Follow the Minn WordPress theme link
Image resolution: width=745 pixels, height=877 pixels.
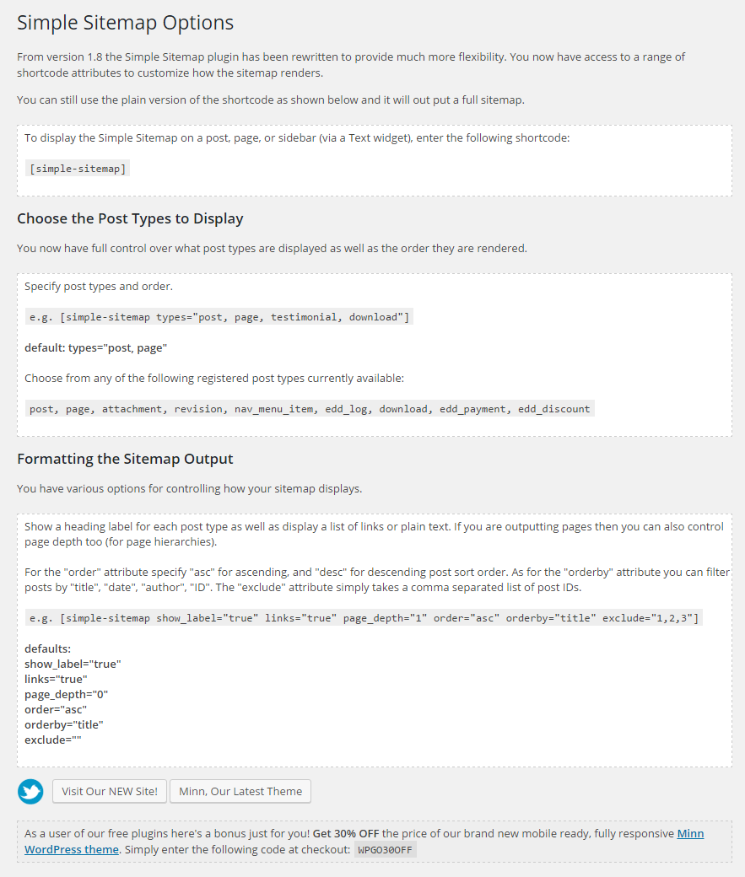[x=72, y=849]
